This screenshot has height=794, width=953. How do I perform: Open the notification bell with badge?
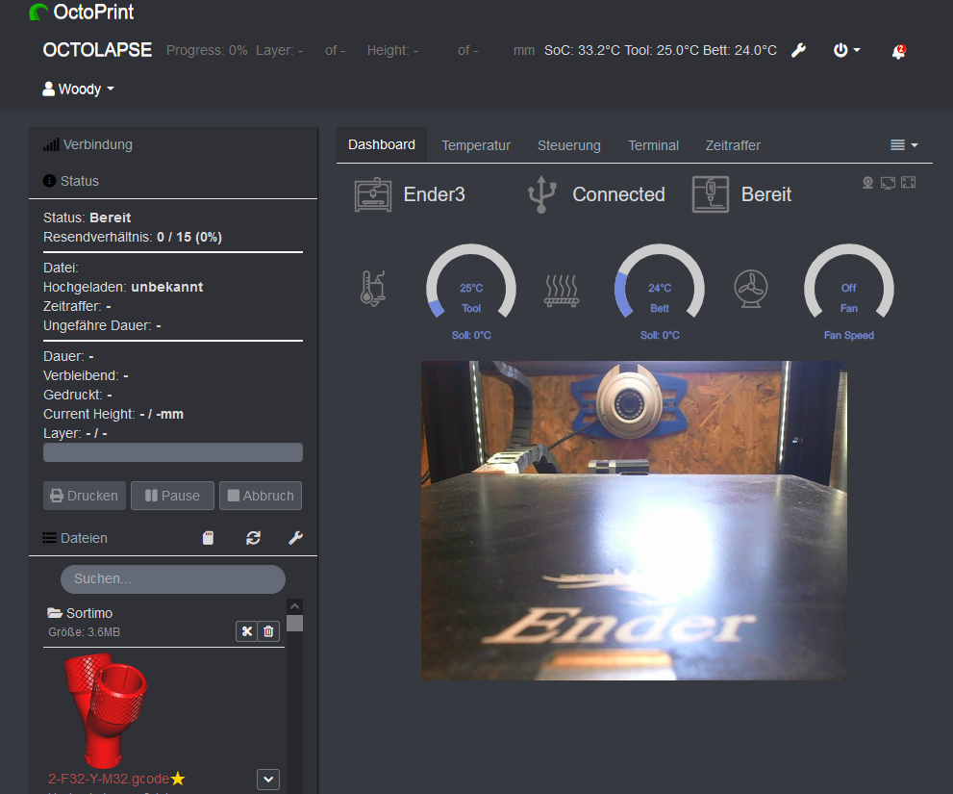coord(899,52)
